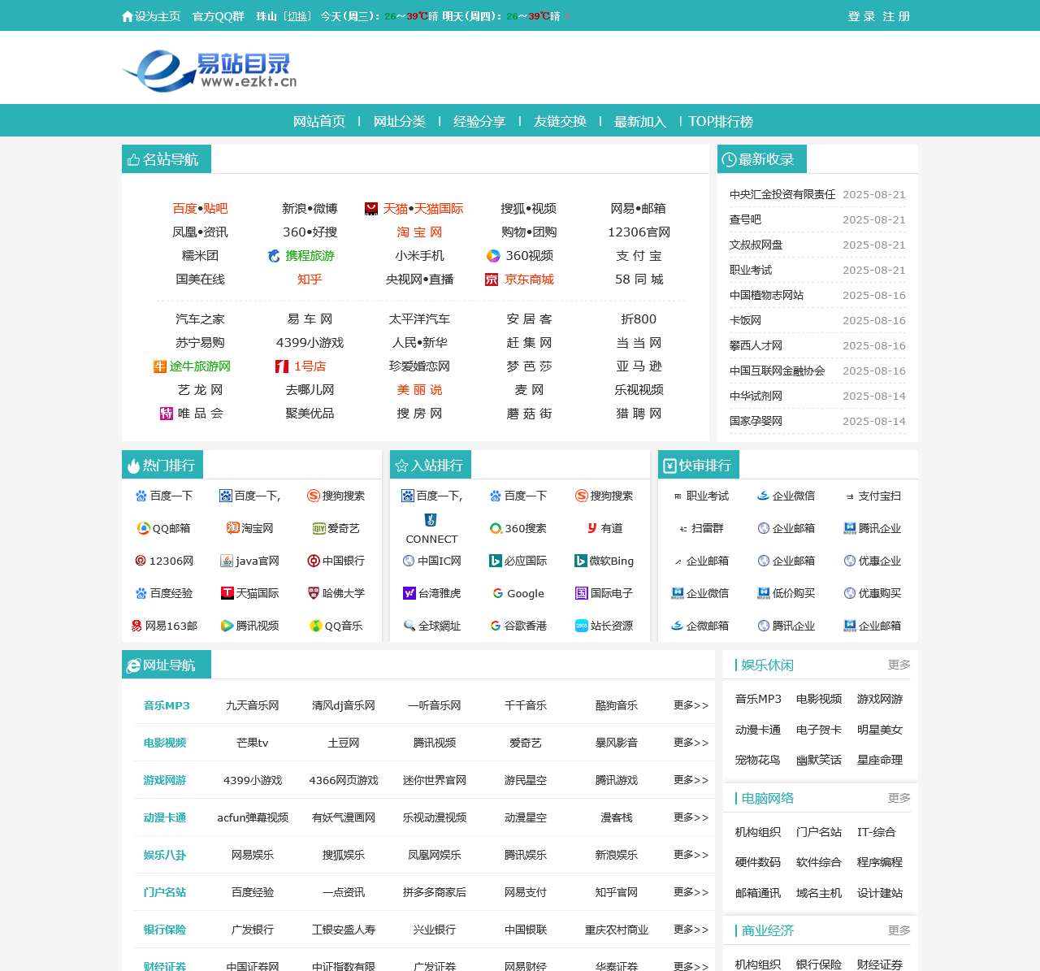Screen dimensions: 1040x971
Task: Click the Taobao icon beside 淘宝网 in 热门排行
Action: (232, 528)
